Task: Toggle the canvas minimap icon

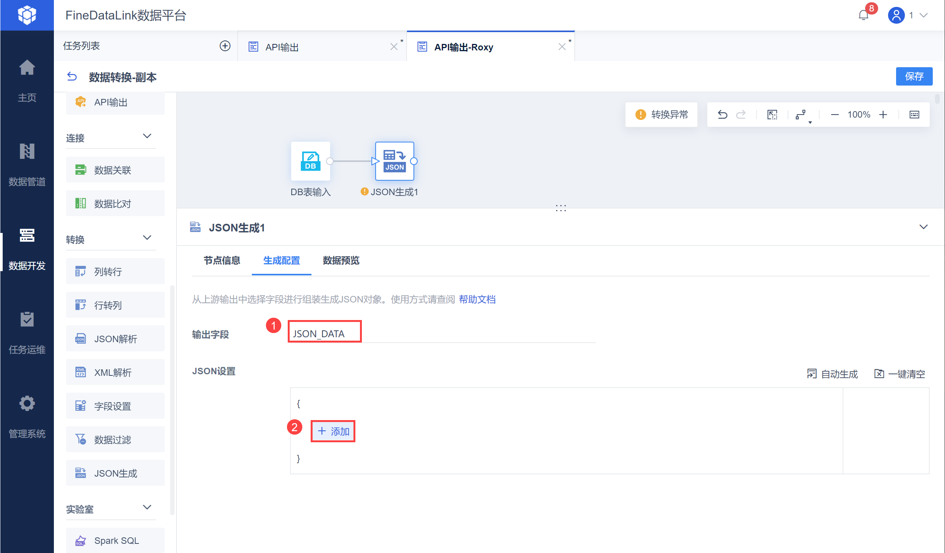Action: pyautogui.click(x=914, y=115)
